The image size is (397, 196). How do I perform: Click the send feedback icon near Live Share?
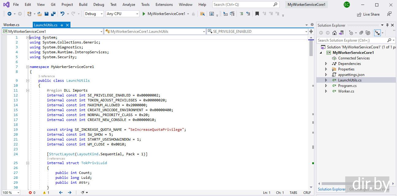[x=389, y=14]
